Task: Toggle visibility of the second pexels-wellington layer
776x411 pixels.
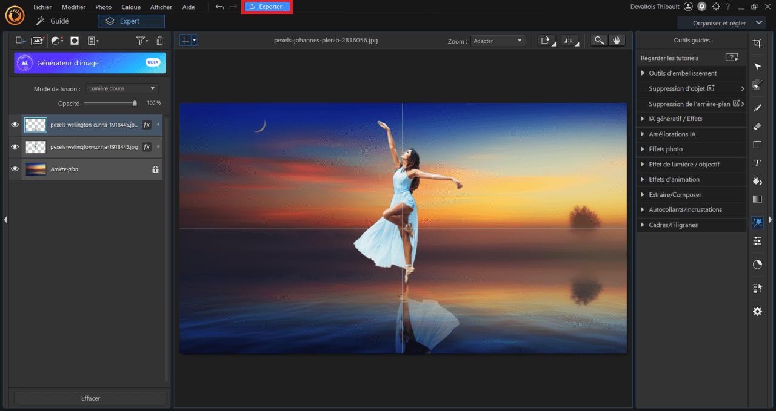Action: [x=15, y=147]
